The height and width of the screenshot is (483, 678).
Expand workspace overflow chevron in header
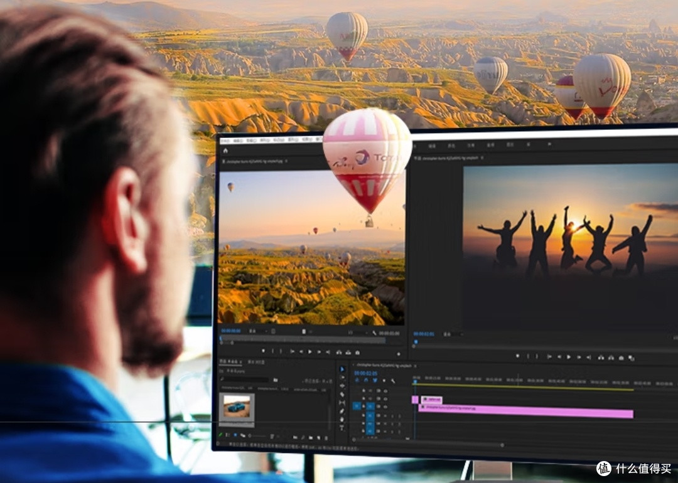pyautogui.click(x=549, y=144)
